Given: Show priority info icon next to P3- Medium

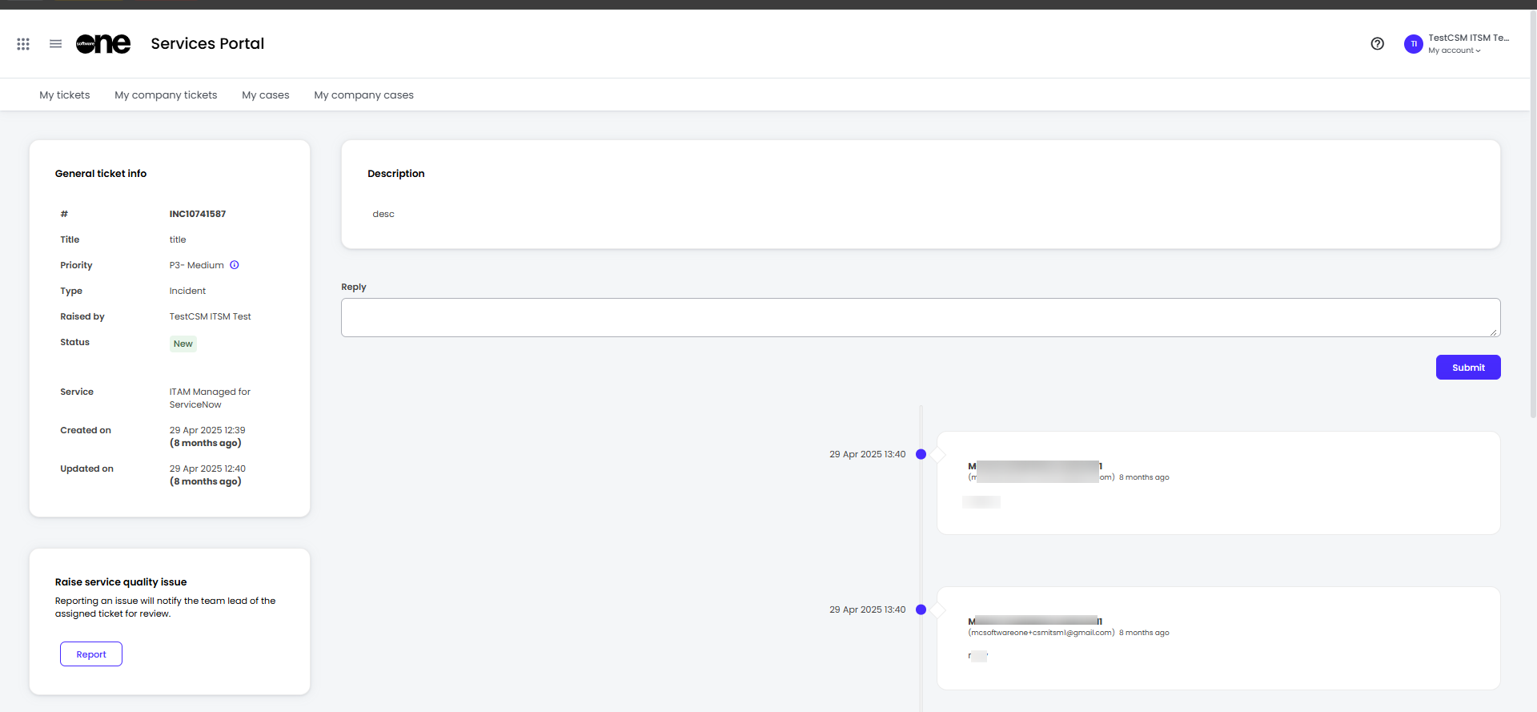Looking at the screenshot, I should coord(235,265).
